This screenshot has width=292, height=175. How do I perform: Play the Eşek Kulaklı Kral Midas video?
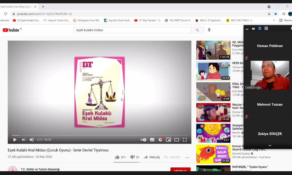click(x=15, y=140)
